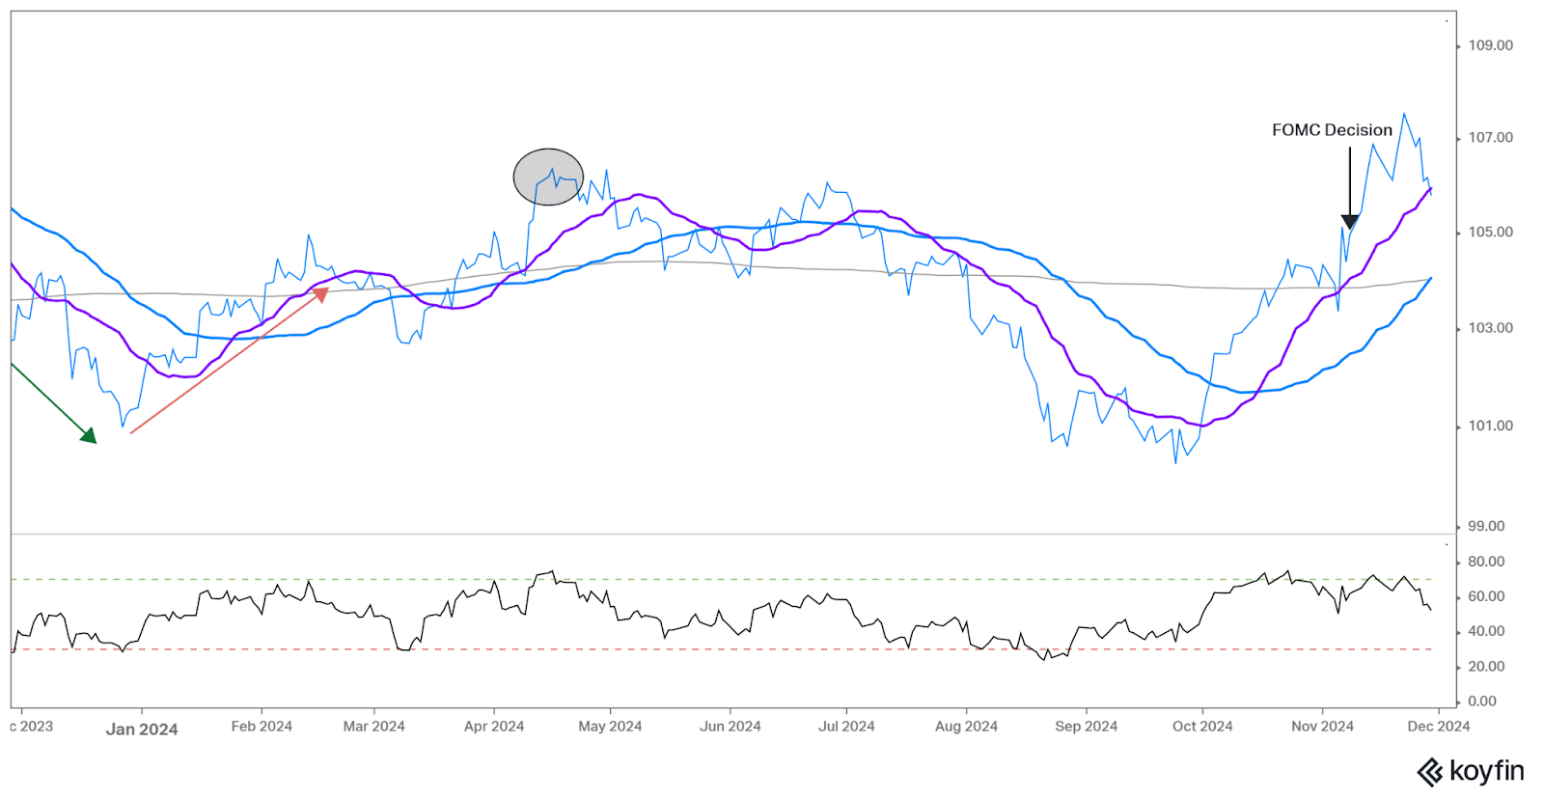Click the 109.00 price axis label
Screen dimensions: 1544x798
click(1490, 45)
